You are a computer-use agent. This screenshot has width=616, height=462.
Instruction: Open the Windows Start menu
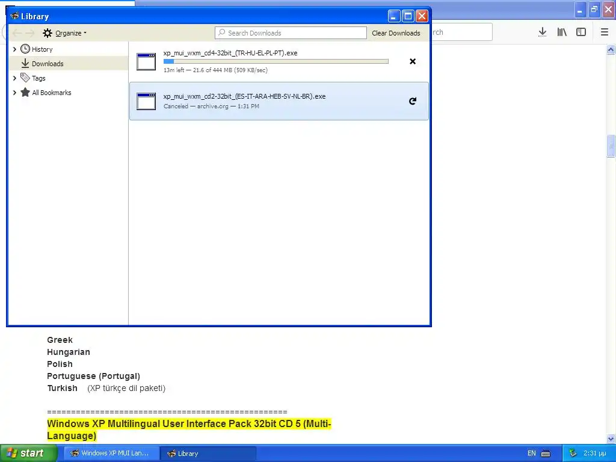(x=29, y=453)
